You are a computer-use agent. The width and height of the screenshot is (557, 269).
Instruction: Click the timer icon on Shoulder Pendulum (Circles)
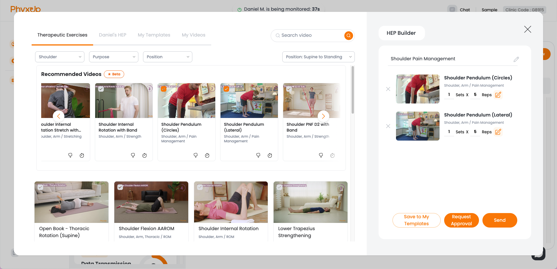pyautogui.click(x=207, y=155)
